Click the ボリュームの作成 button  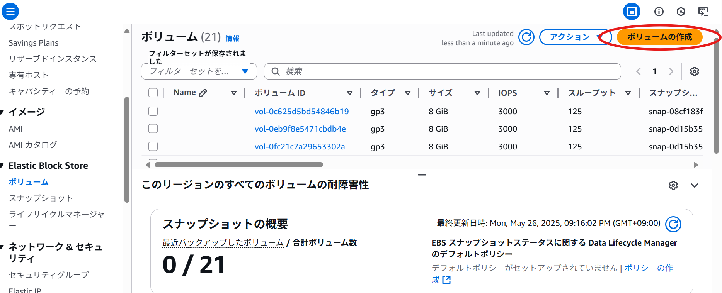tap(659, 37)
